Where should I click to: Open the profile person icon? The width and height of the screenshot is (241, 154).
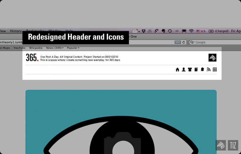point(183,70)
